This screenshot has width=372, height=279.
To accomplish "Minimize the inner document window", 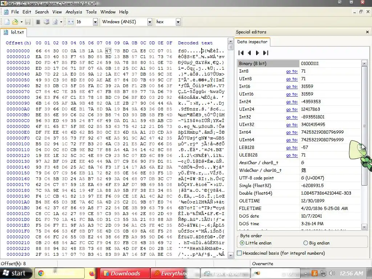I will coord(355,12).
